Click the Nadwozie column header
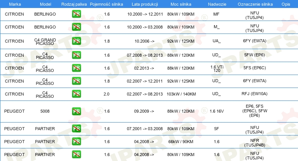This screenshot has width=298, height=161. (x=217, y=4)
